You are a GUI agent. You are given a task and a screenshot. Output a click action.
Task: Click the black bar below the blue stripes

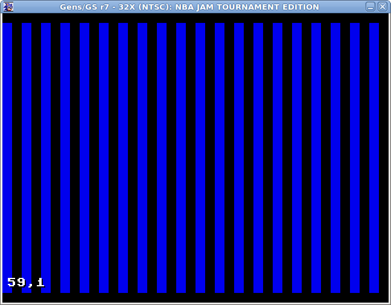pyautogui.click(x=195, y=297)
